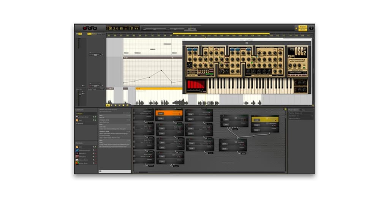Viewport: 389px width, 203px height.
Task: Open the synth preset name dropdown
Action: tap(297, 72)
